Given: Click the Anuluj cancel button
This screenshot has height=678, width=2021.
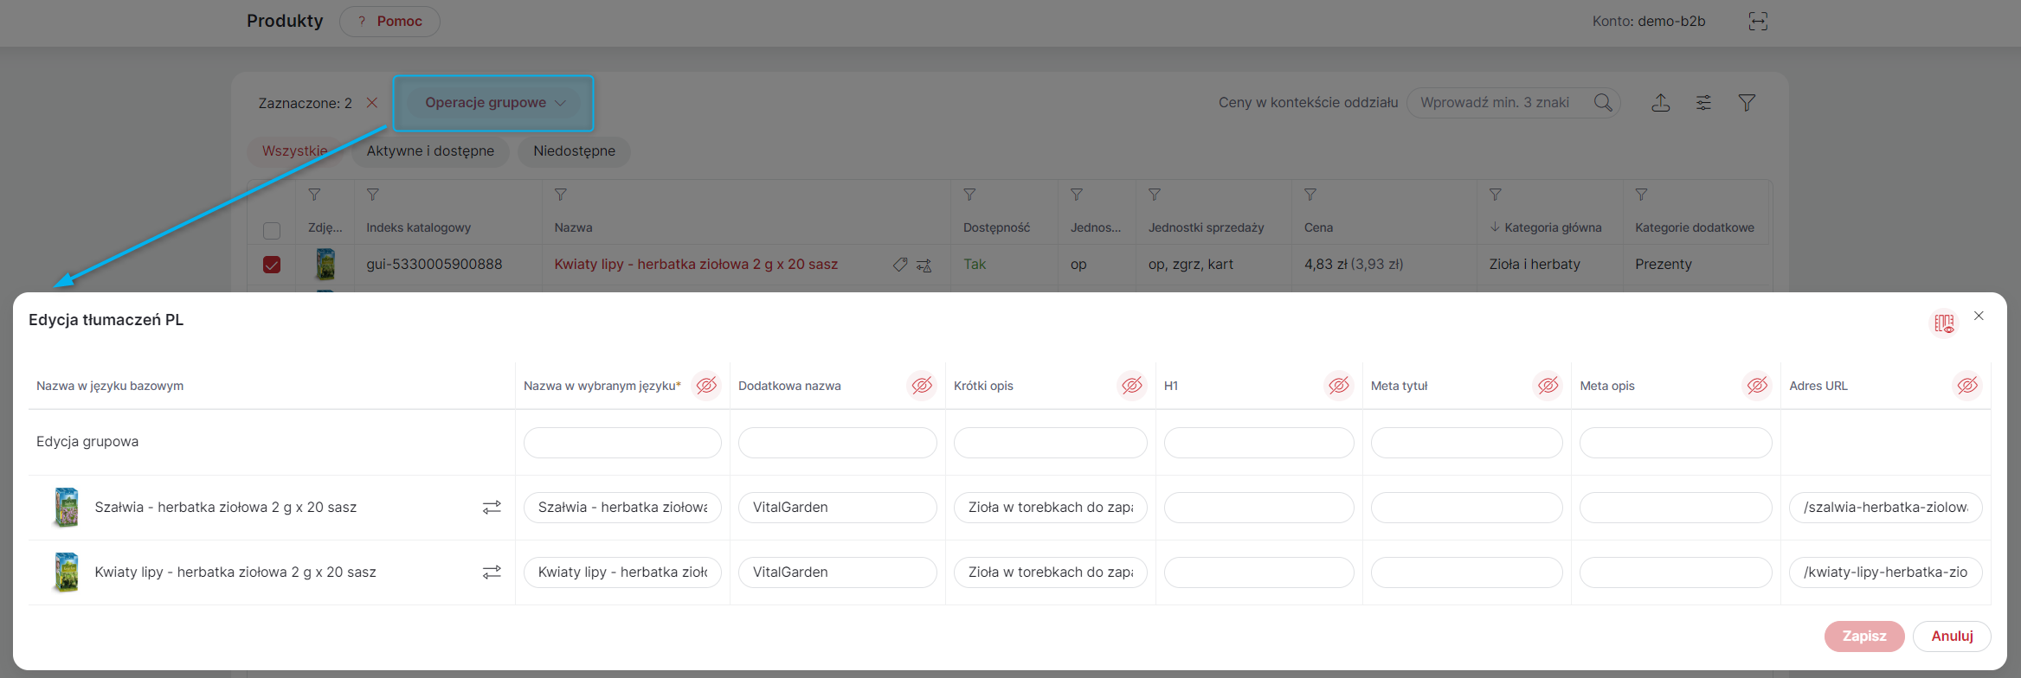Looking at the screenshot, I should click(x=1953, y=636).
